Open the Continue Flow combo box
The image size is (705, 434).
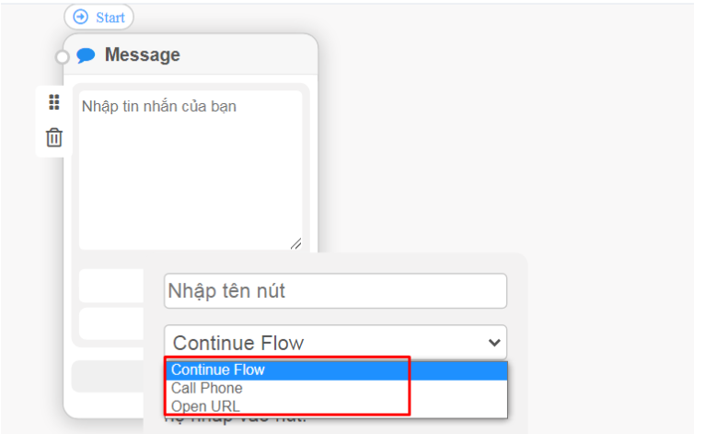click(x=335, y=343)
